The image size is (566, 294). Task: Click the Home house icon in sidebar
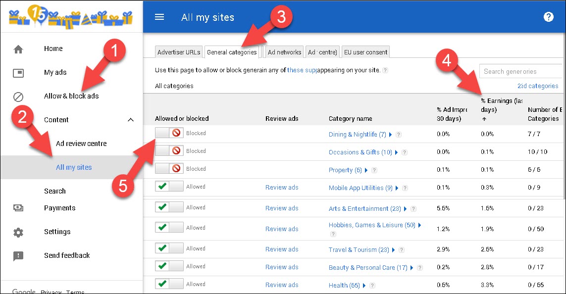[x=18, y=49]
